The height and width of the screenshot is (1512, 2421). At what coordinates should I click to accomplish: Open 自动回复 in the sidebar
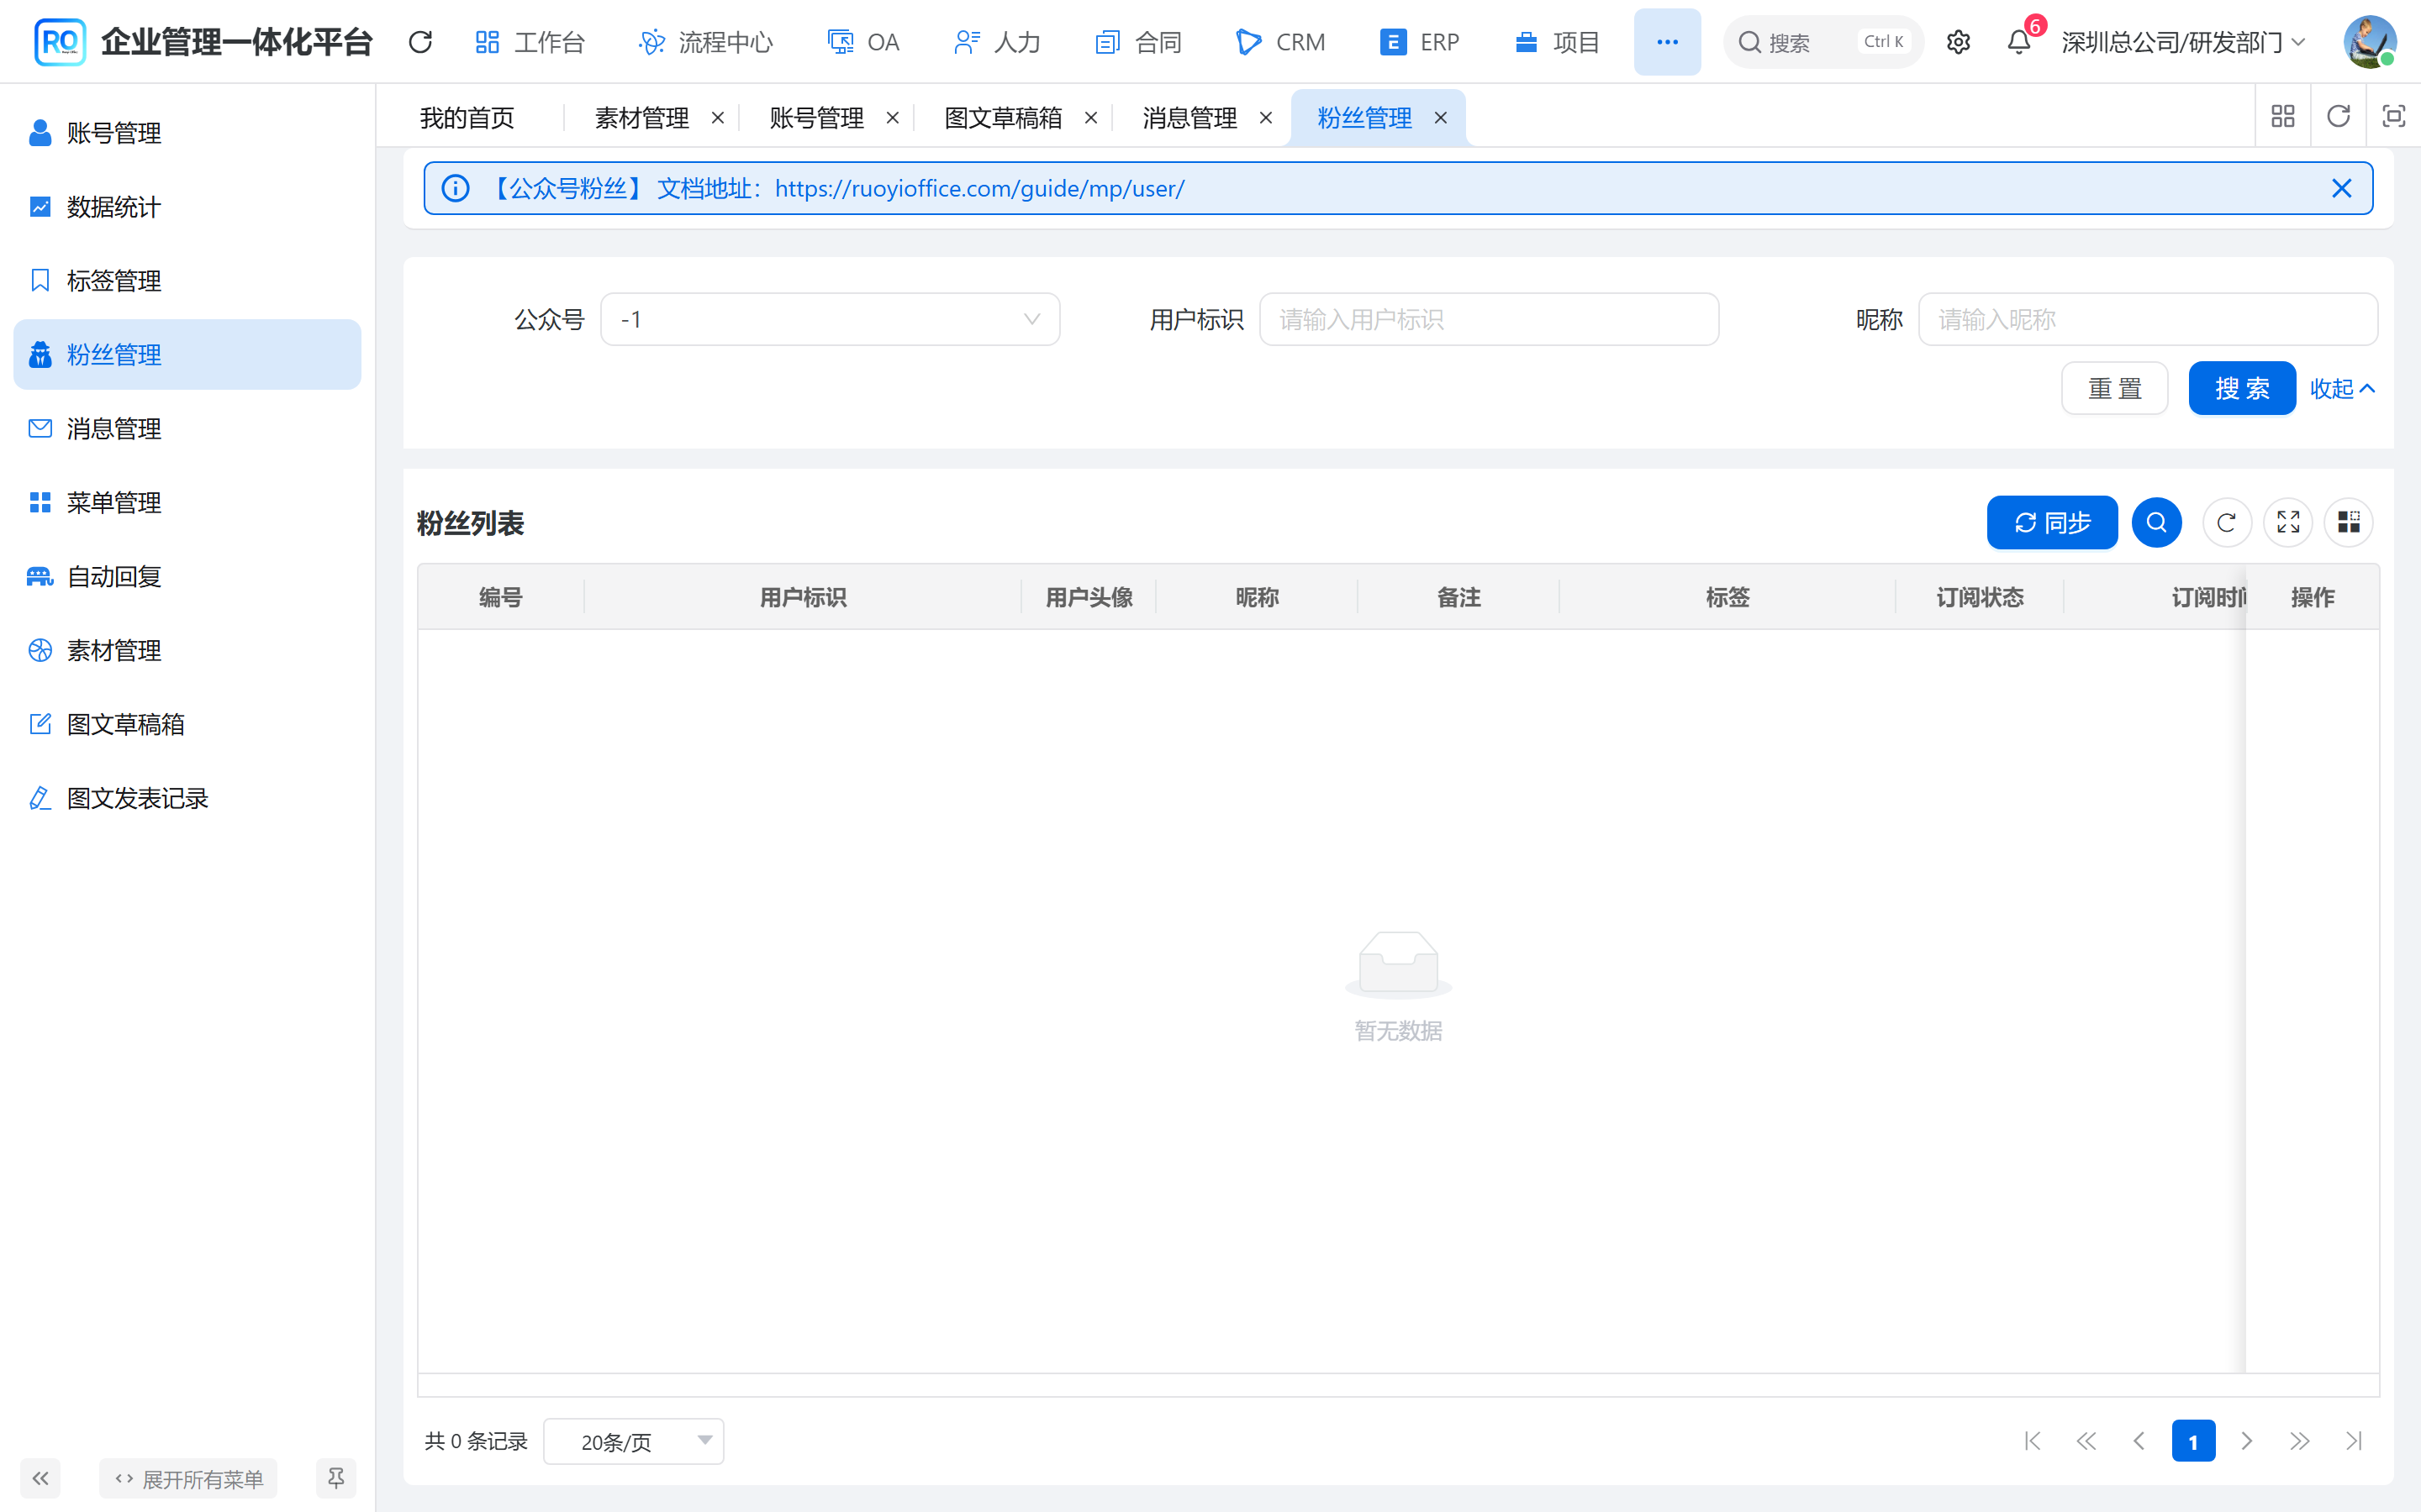[187, 576]
